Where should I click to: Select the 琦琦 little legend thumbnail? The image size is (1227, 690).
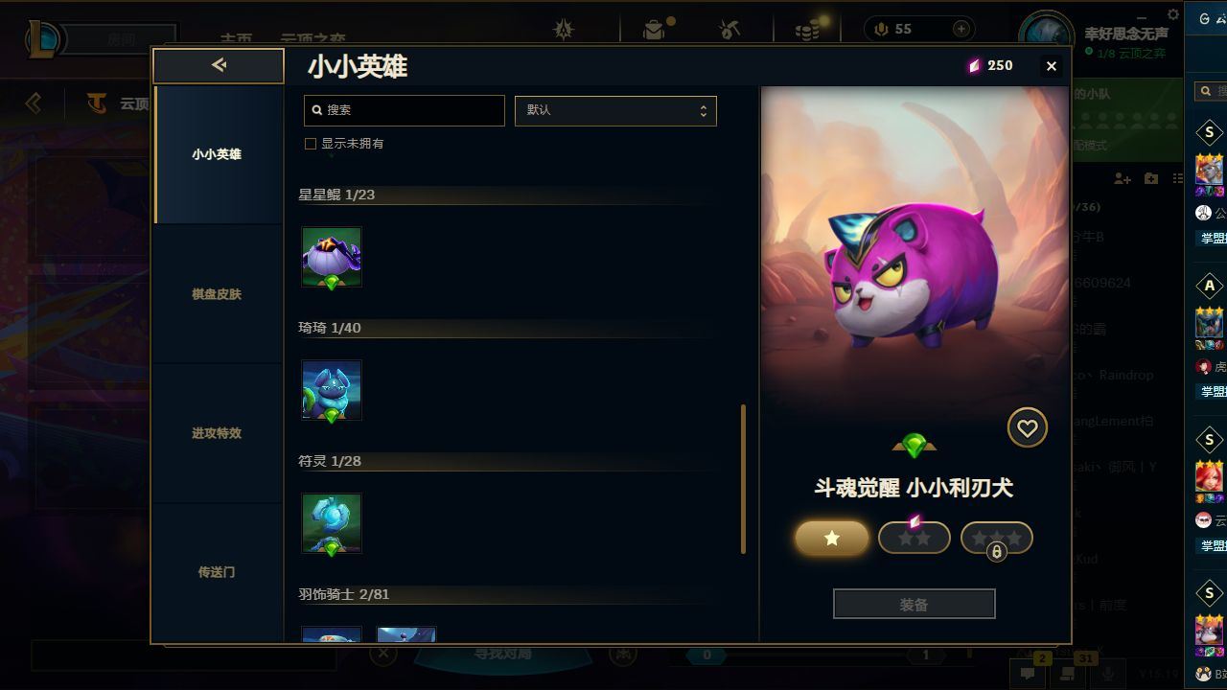[332, 390]
